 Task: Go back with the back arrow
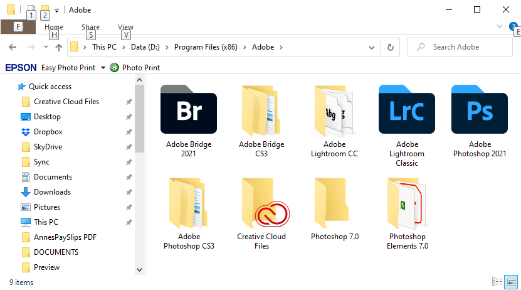13,47
